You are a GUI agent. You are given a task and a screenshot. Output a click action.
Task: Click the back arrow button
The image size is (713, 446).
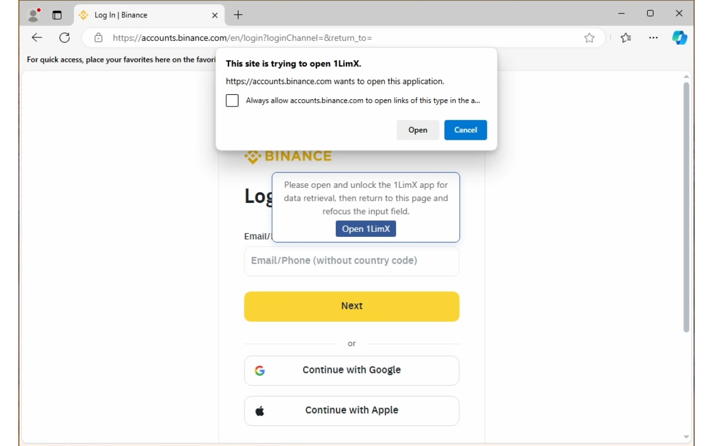(37, 38)
